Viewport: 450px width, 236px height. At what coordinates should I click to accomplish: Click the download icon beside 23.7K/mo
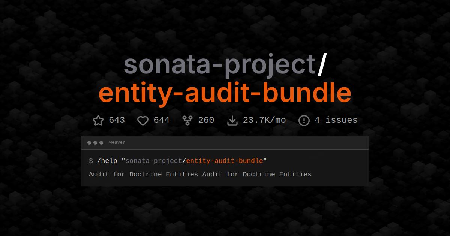pyautogui.click(x=232, y=120)
